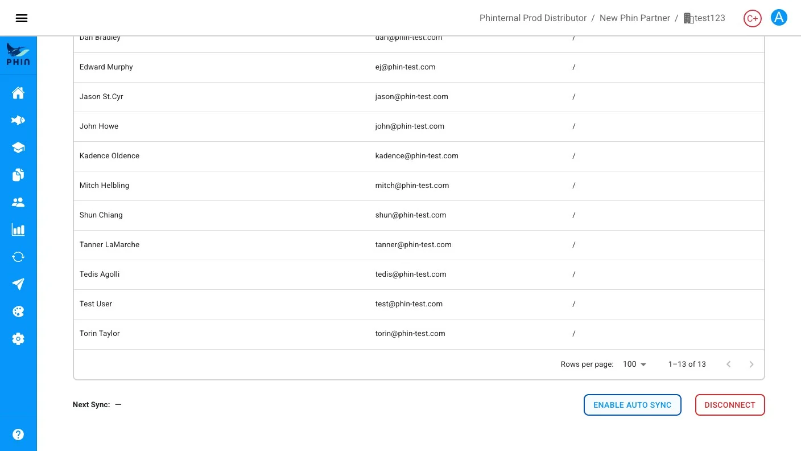Click the Phin logo
Screen dimensions: 801x451
(18, 55)
